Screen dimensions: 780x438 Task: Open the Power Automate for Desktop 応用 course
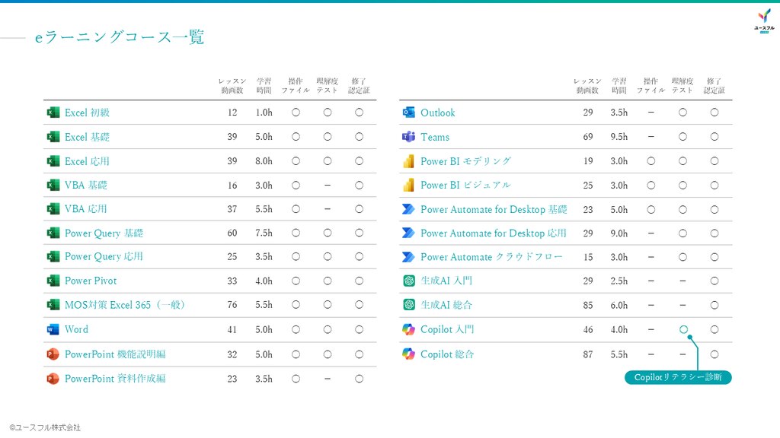pyautogui.click(x=494, y=233)
